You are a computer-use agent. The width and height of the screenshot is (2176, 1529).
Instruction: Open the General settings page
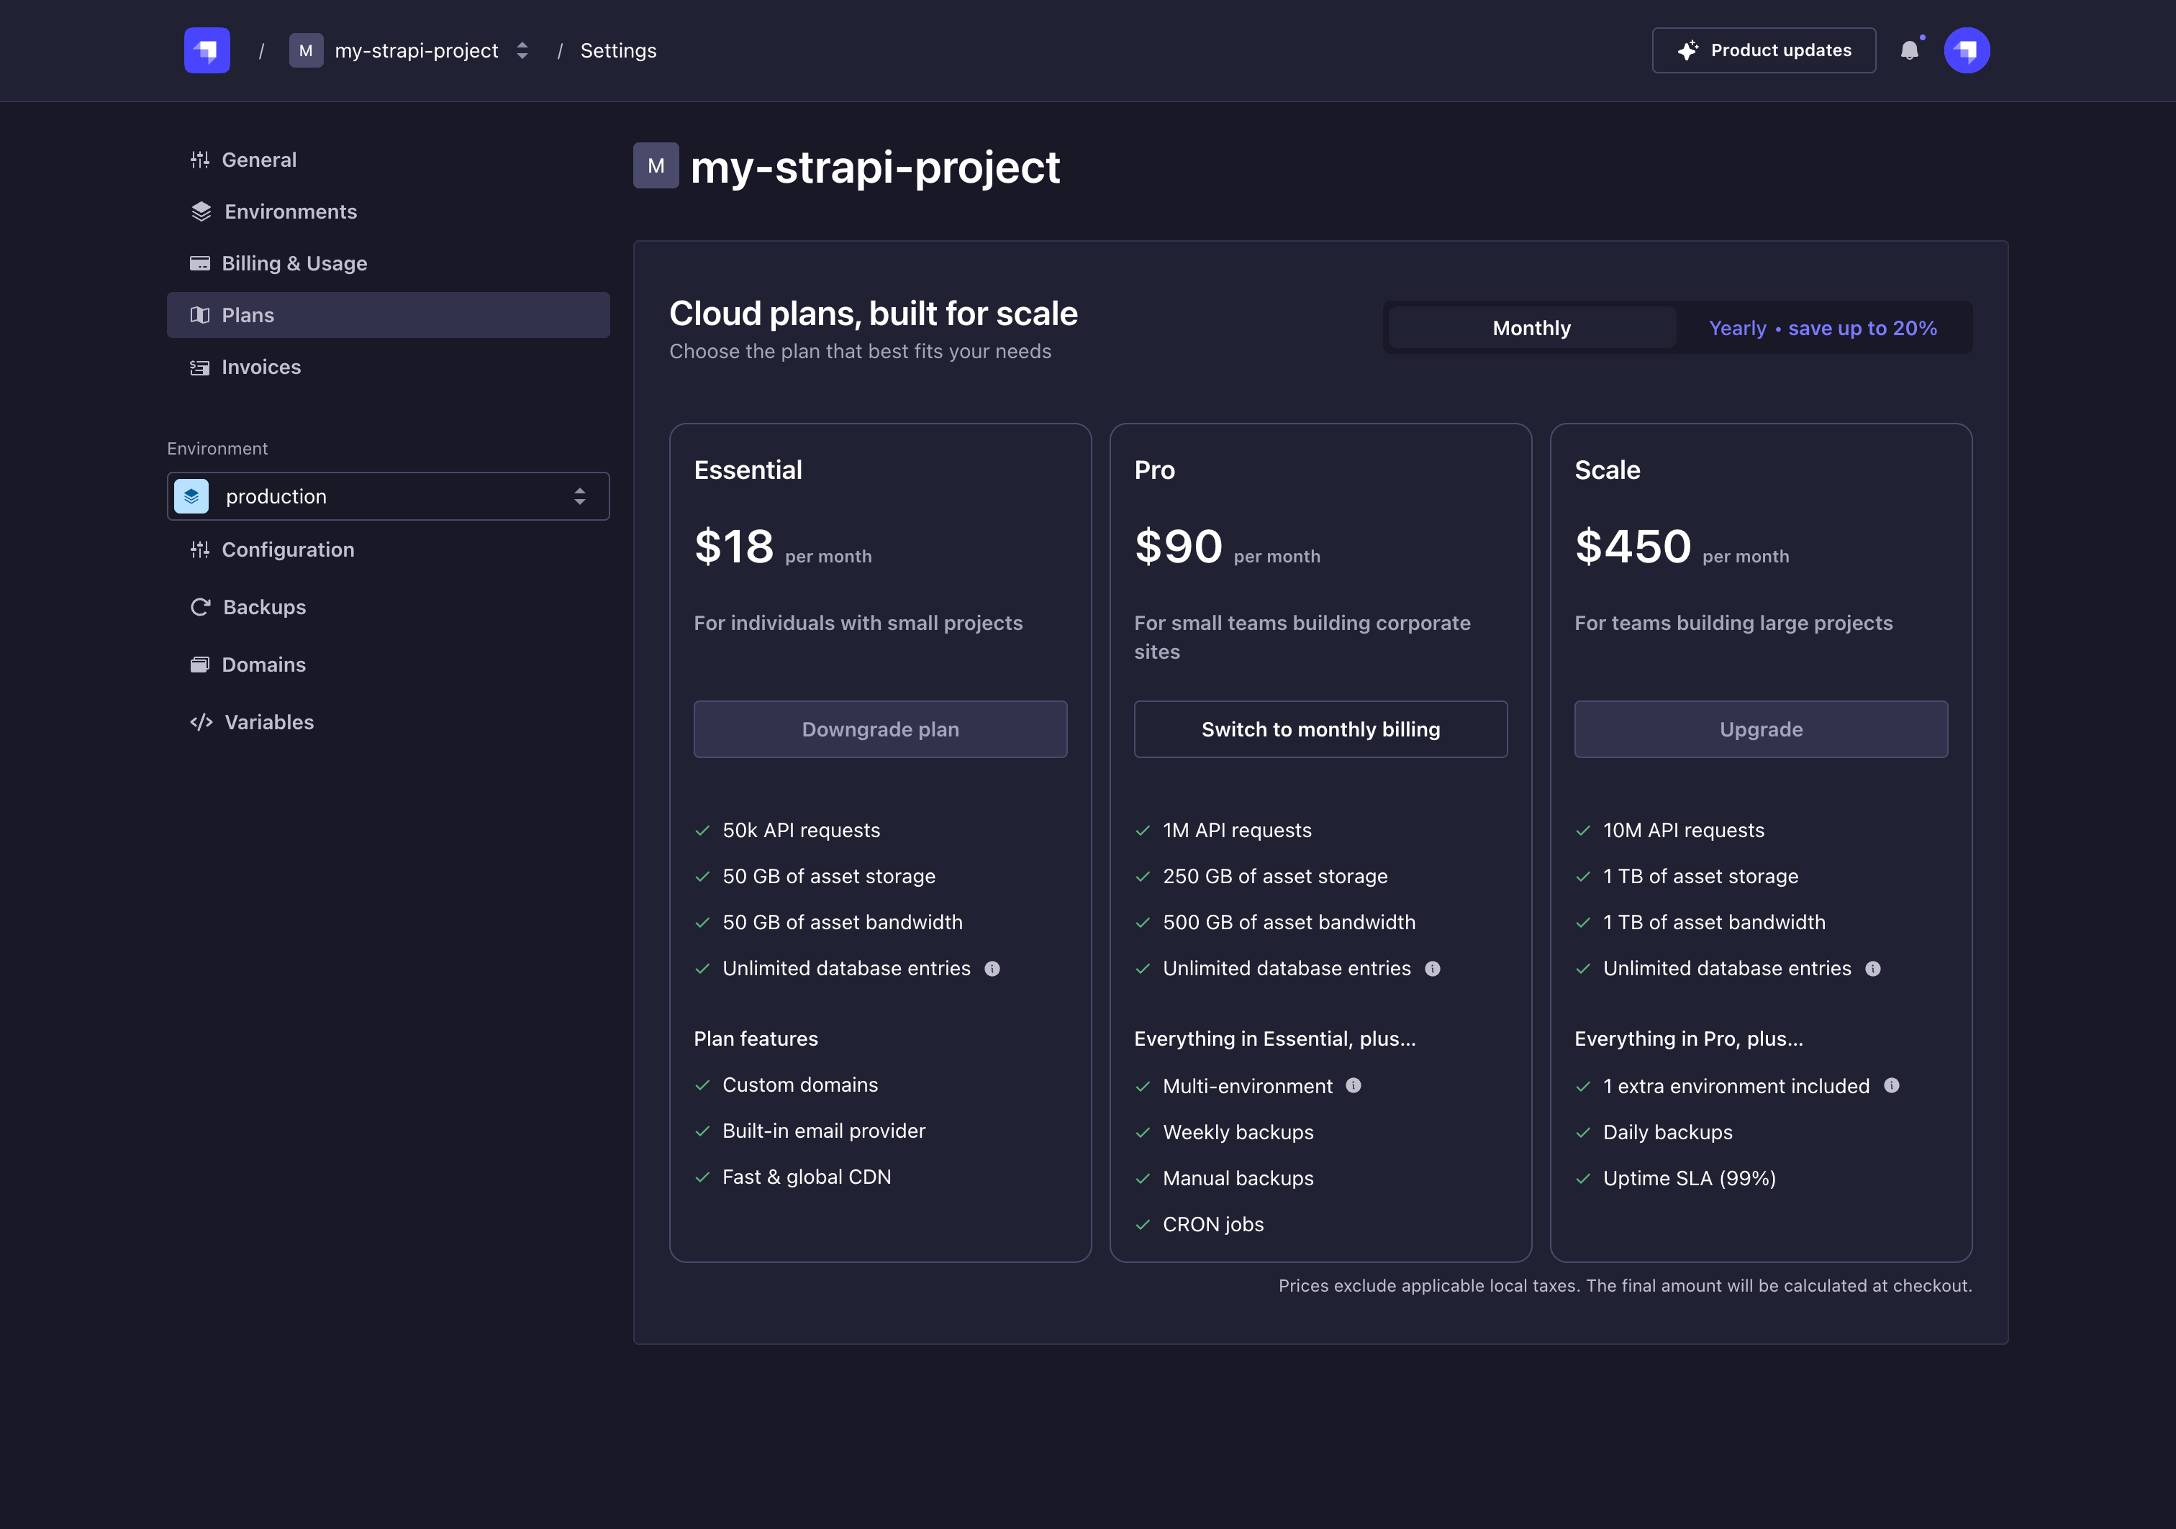click(389, 159)
